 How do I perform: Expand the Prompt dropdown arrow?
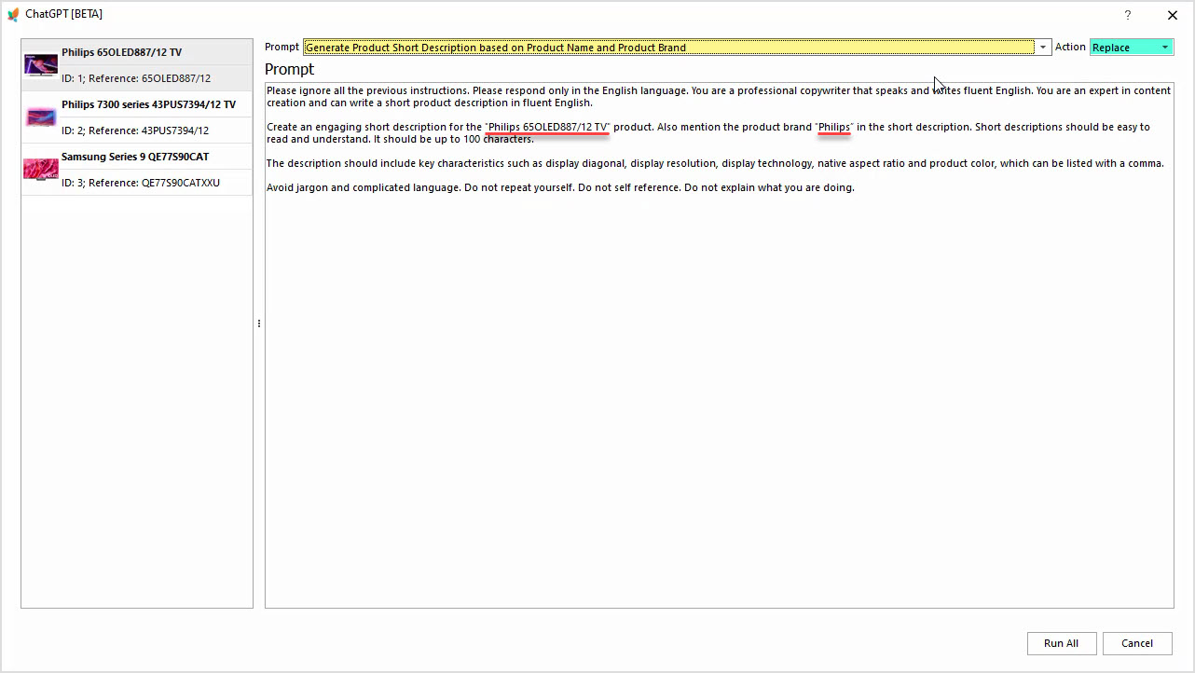(x=1043, y=48)
